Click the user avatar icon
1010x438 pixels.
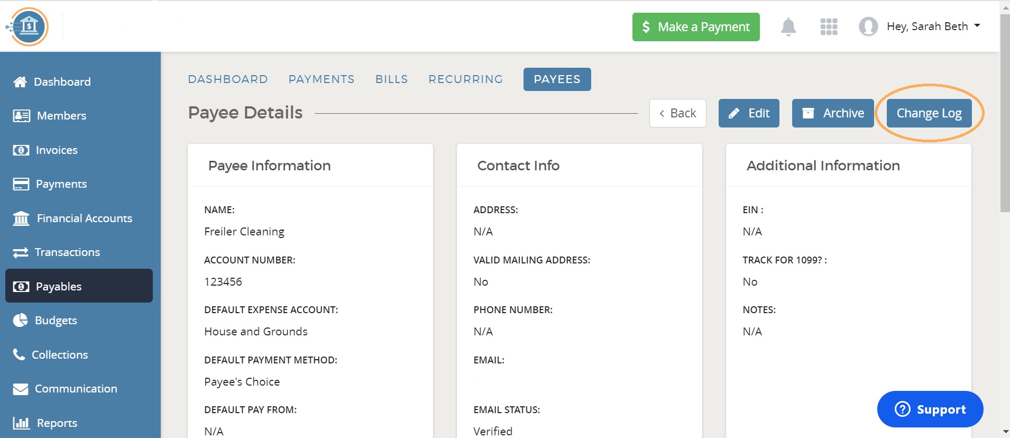pyautogui.click(x=868, y=26)
